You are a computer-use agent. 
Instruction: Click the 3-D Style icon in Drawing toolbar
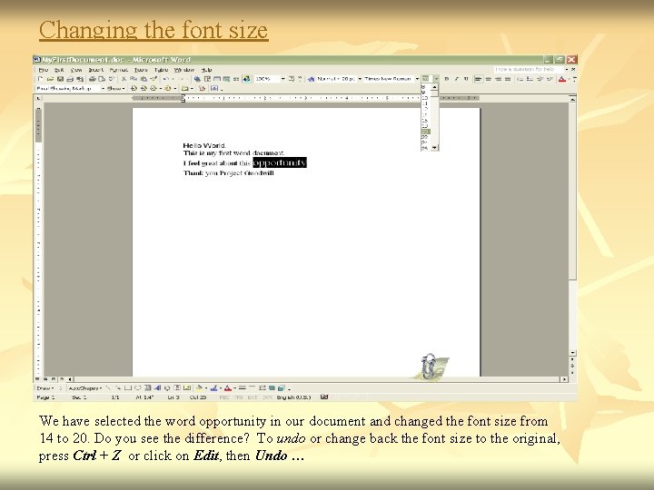(x=282, y=388)
